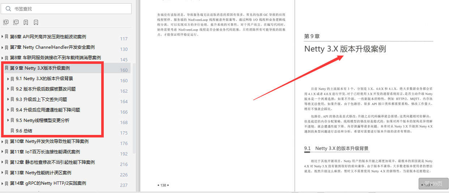
Task: Click the bookmark icon beside 第6章
Action: [7, 37]
